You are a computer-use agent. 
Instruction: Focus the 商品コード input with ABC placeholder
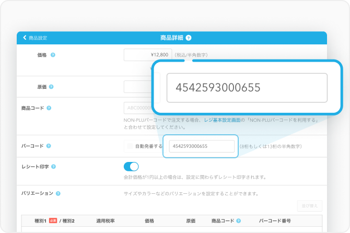tap(138, 108)
